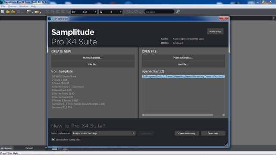Click the search magnifier icon

178,12
